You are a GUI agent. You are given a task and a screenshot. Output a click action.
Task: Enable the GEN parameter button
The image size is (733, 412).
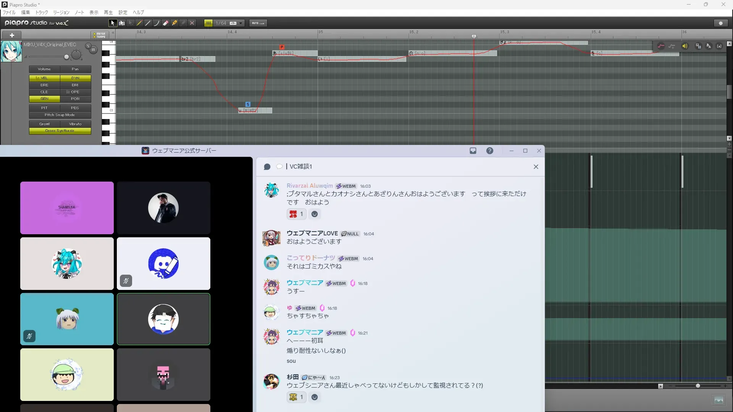[x=45, y=99]
